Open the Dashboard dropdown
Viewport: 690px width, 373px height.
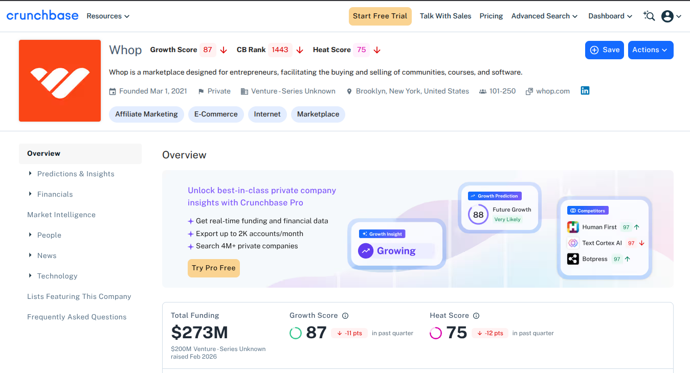pyautogui.click(x=610, y=16)
